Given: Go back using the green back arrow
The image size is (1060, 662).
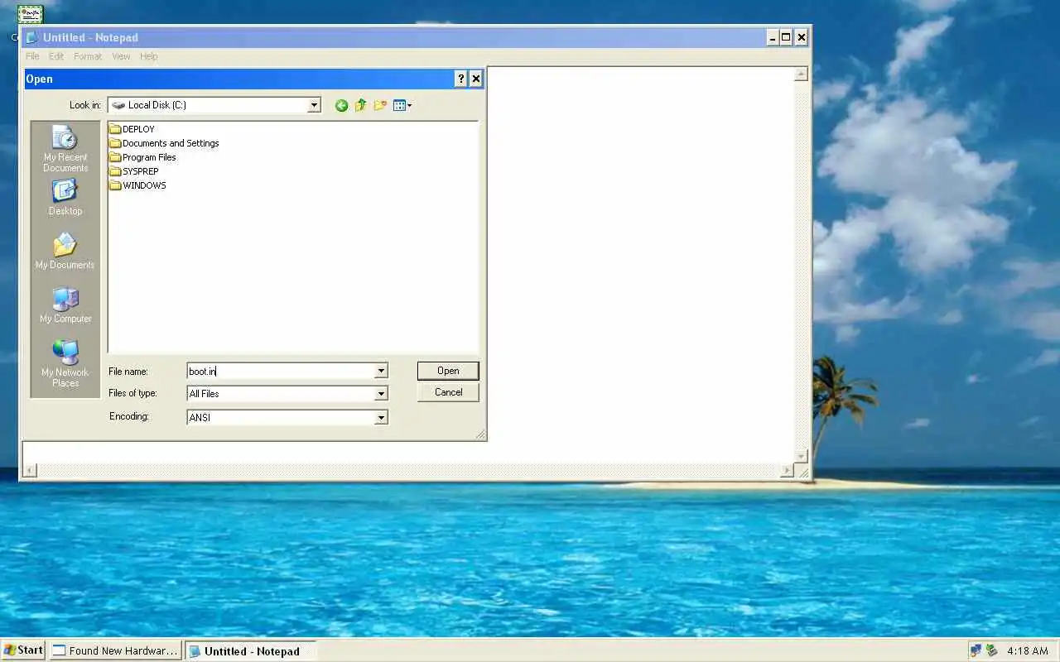Looking at the screenshot, I should click(341, 105).
